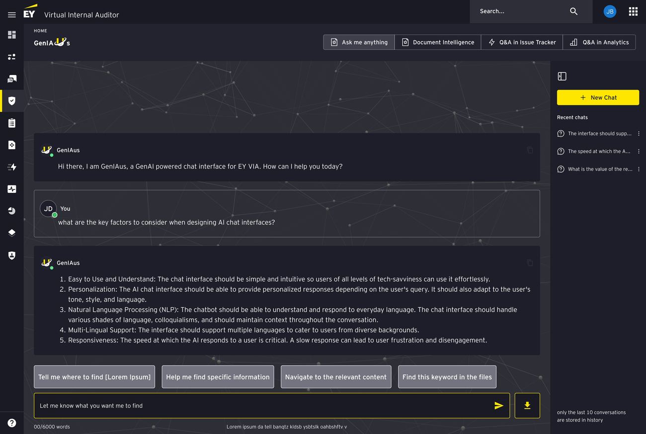Open options for 'The speed at which the A...' chat
This screenshot has height=434, width=646.
tap(639, 151)
